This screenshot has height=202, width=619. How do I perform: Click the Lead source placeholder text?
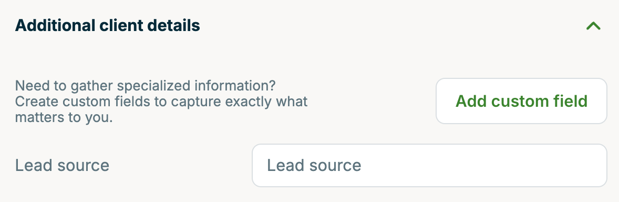314,165
